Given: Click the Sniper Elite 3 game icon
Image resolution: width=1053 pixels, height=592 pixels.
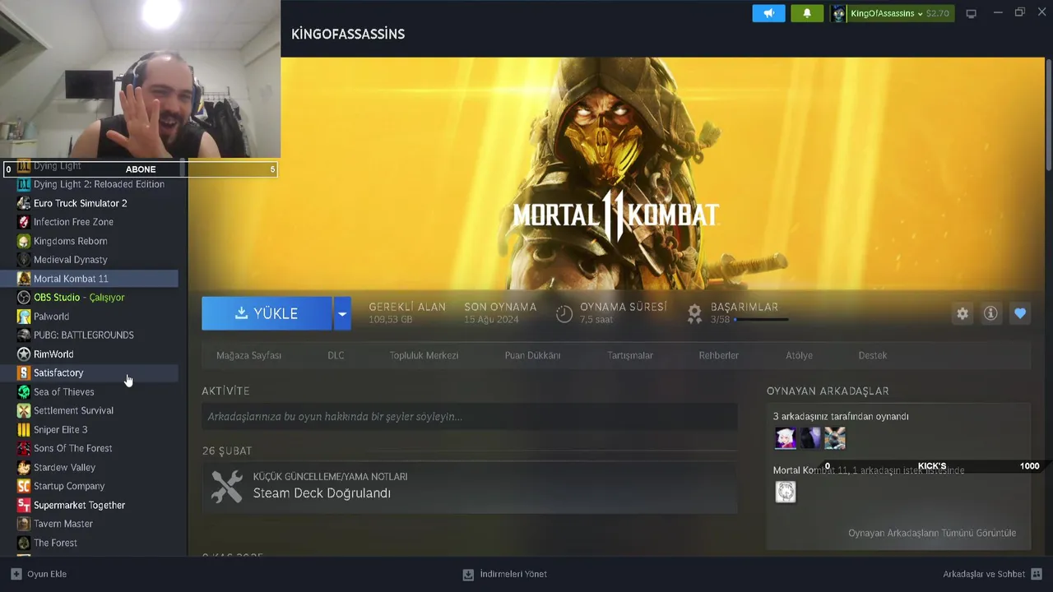Looking at the screenshot, I should [x=24, y=429].
